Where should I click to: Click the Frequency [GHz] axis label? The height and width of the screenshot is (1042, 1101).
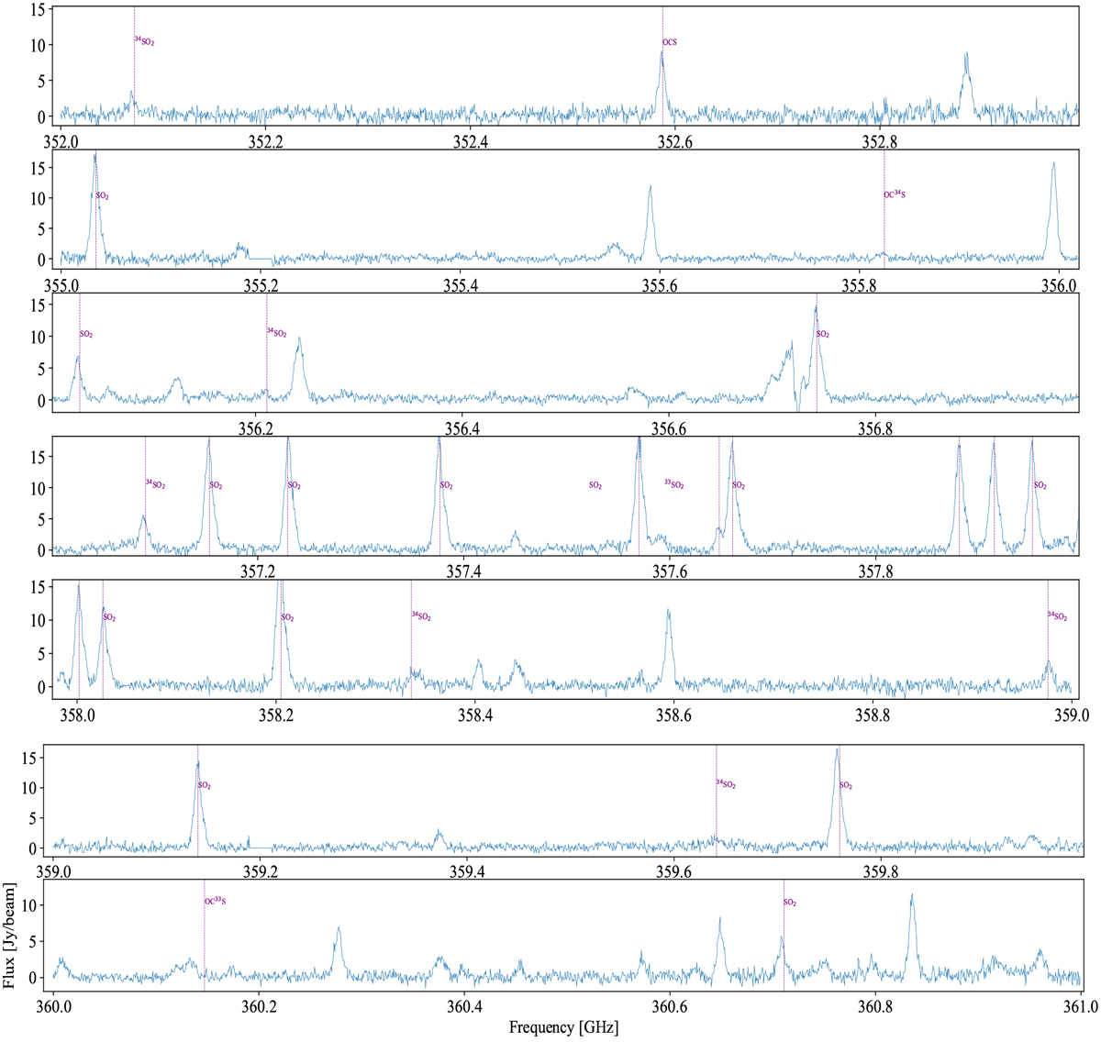tap(563, 1028)
